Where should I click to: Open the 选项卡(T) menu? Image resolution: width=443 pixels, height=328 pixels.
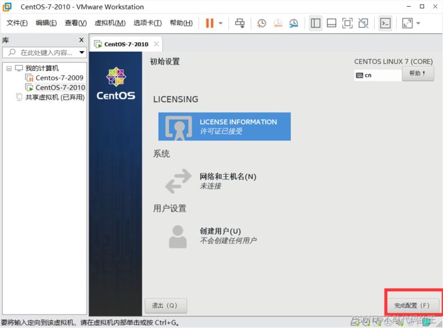click(x=147, y=23)
